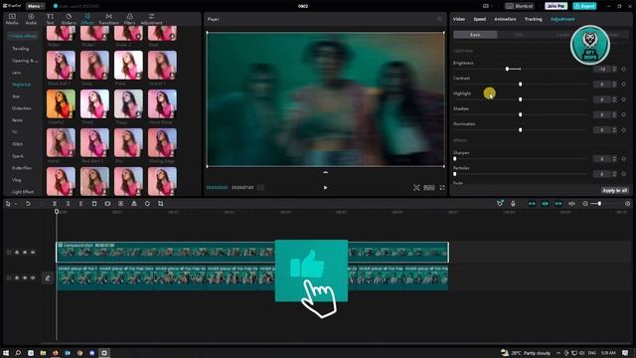Click the Join Pro button
This screenshot has width=636, height=358.
(x=556, y=6)
